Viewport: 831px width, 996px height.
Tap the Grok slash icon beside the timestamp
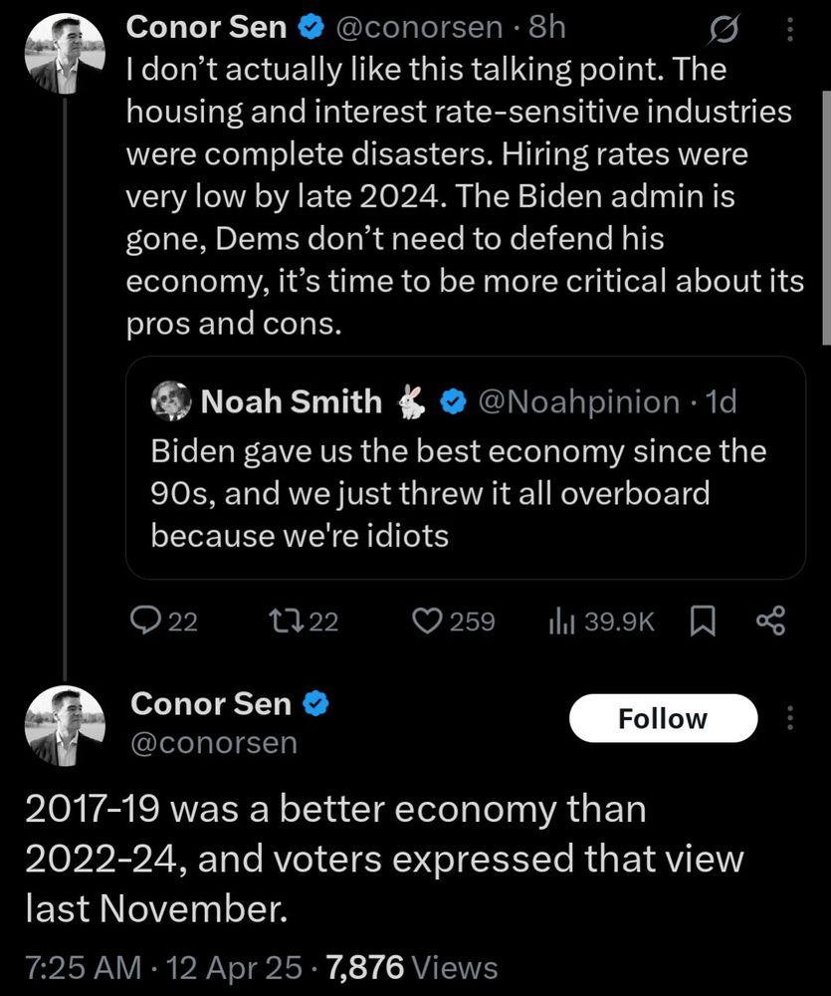(725, 29)
